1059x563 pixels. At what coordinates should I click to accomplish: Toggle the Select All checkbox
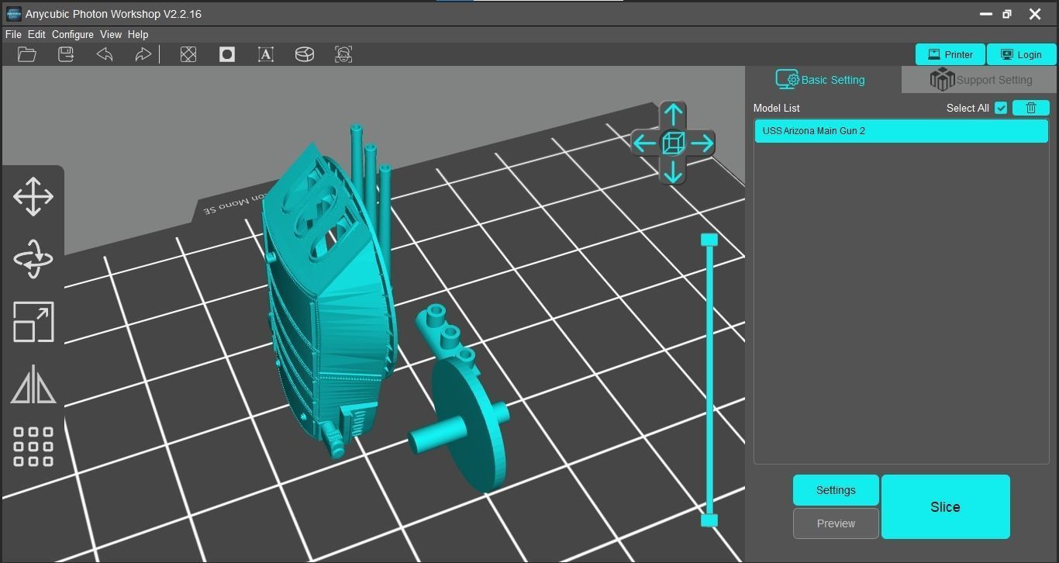(x=1001, y=109)
